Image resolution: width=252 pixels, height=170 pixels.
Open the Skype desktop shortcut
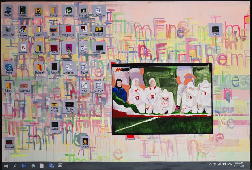tap(9, 68)
